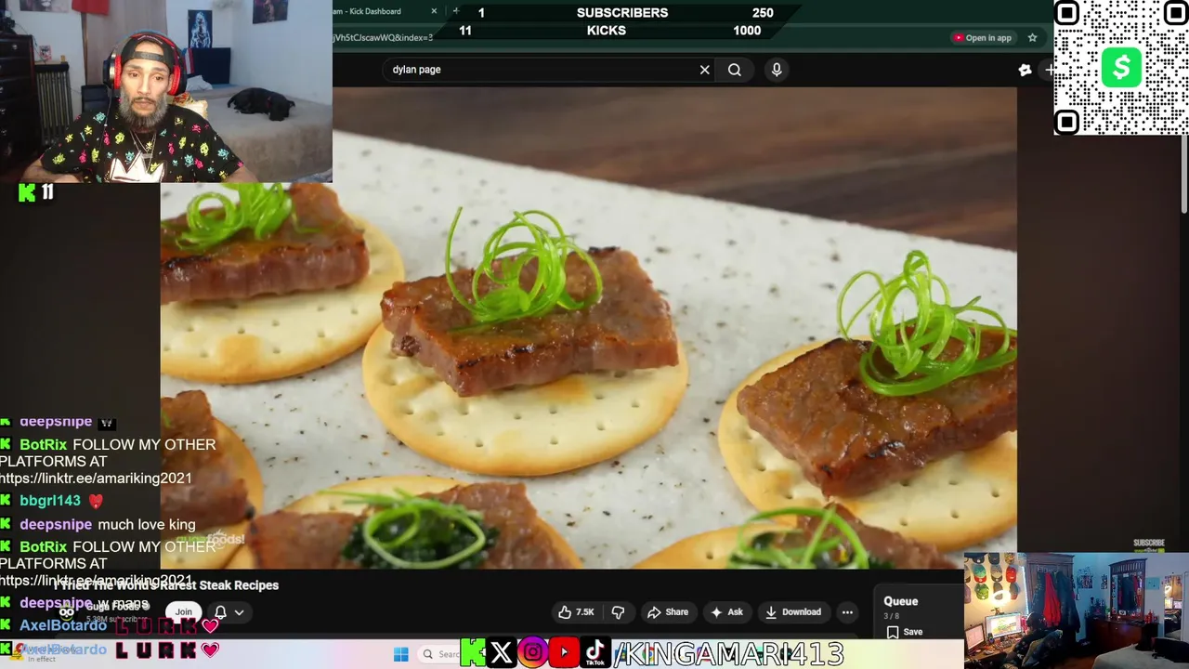Open the Queue panel header
1189x669 pixels.
(901, 601)
